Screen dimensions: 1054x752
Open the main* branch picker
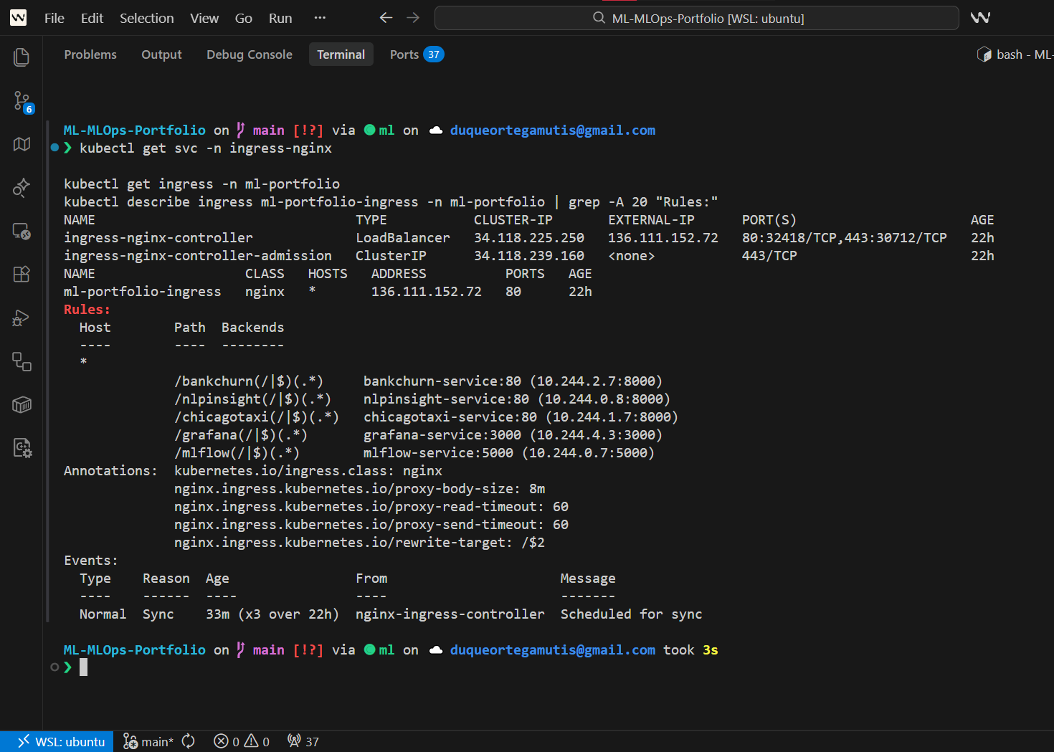[148, 741]
